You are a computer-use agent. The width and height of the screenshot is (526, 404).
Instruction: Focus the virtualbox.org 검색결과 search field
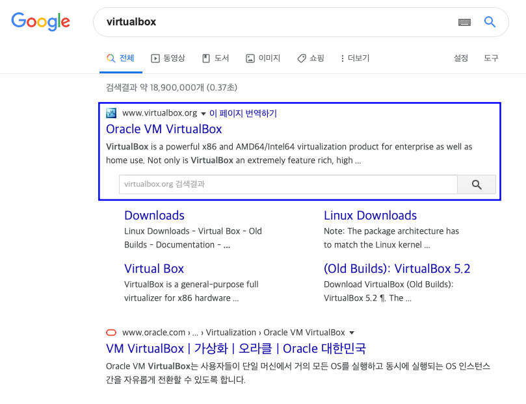[288, 184]
